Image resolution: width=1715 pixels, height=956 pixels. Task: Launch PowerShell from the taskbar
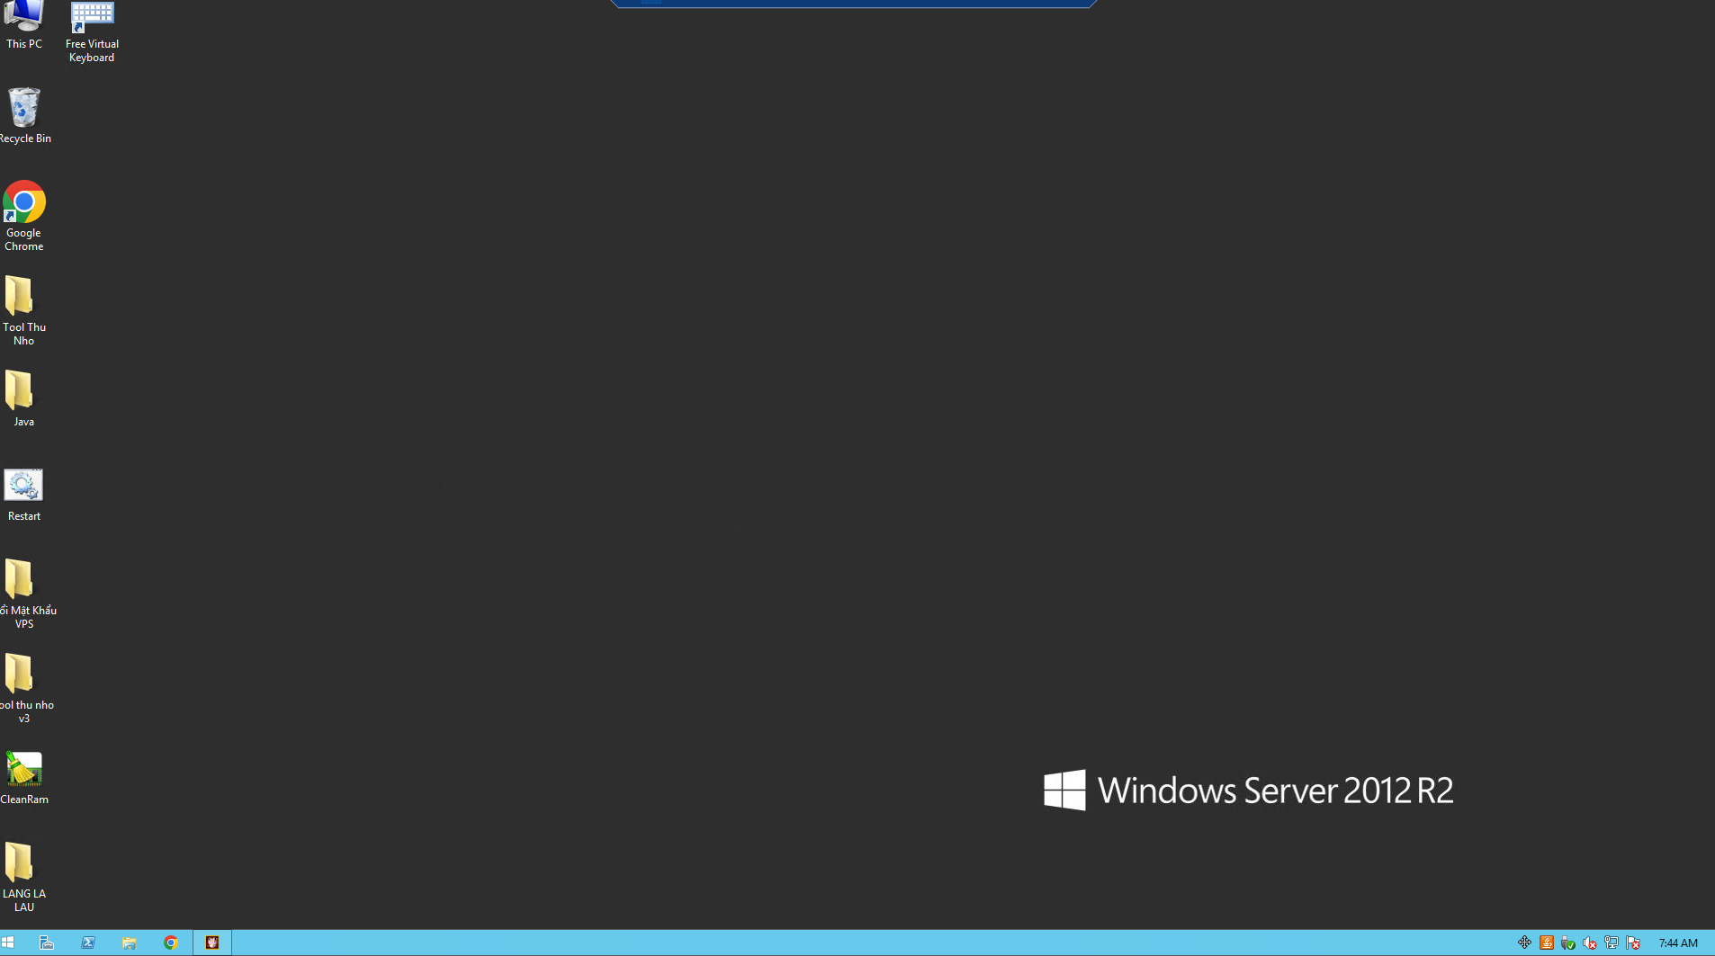(88, 943)
